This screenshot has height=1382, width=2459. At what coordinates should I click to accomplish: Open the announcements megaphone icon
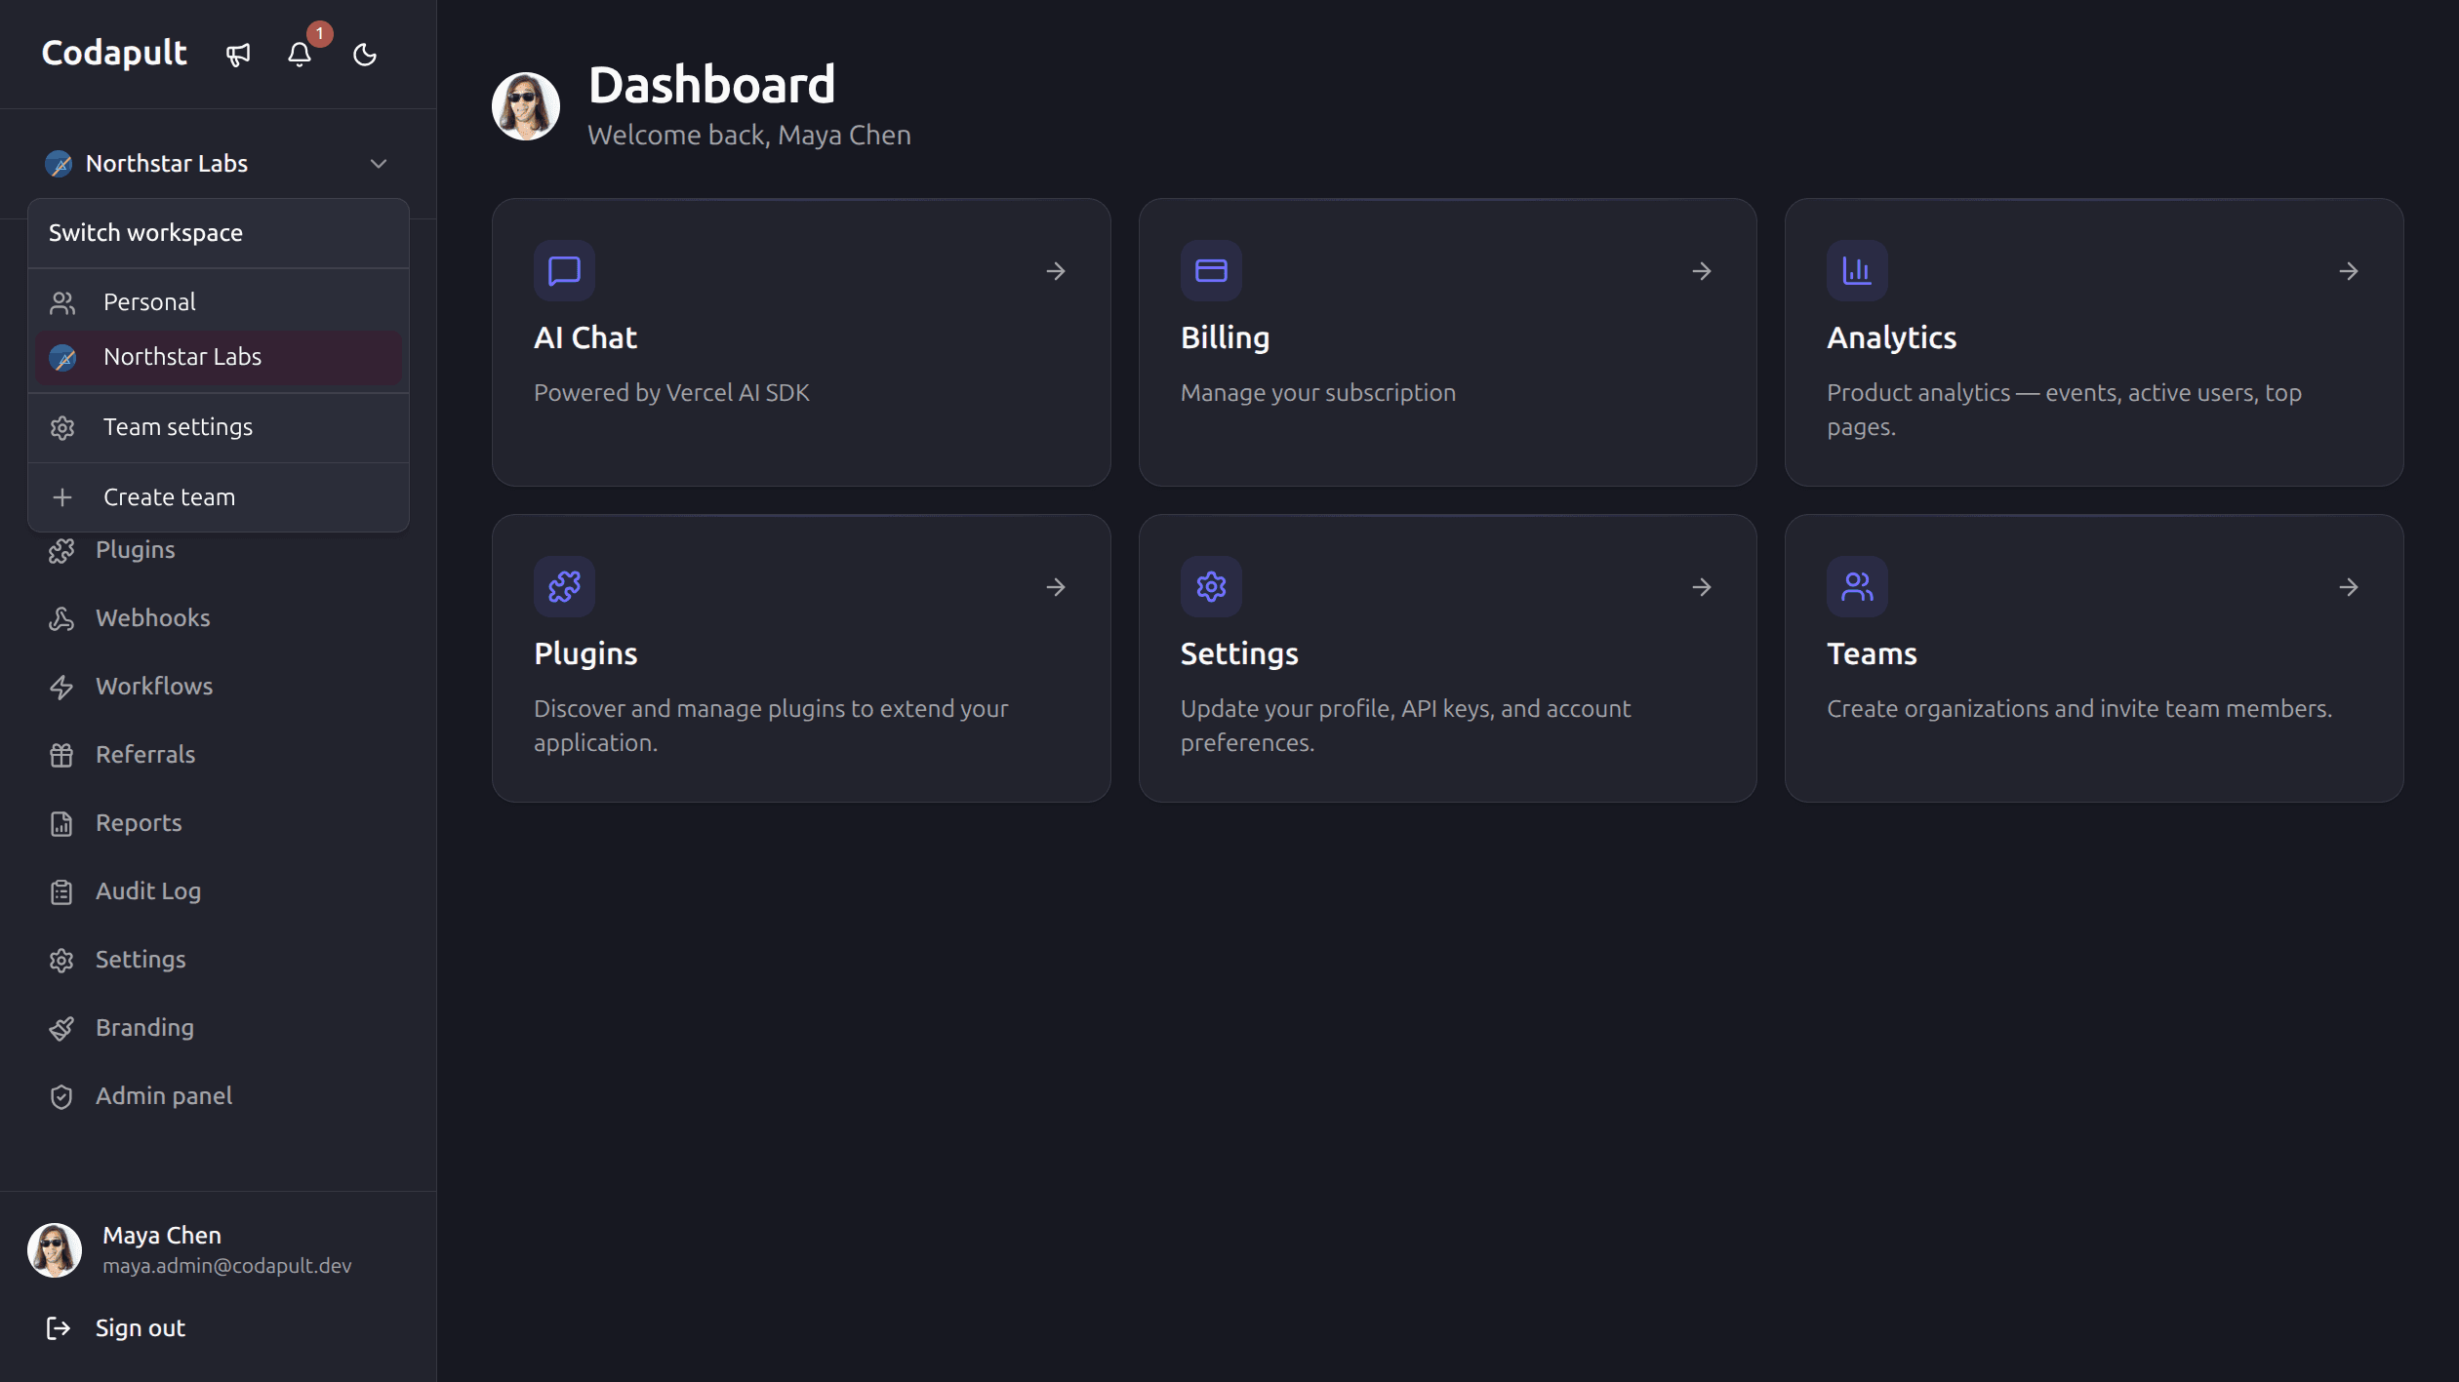click(x=238, y=55)
